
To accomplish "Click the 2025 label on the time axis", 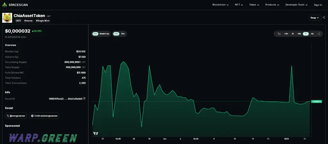I will click(x=286, y=139).
